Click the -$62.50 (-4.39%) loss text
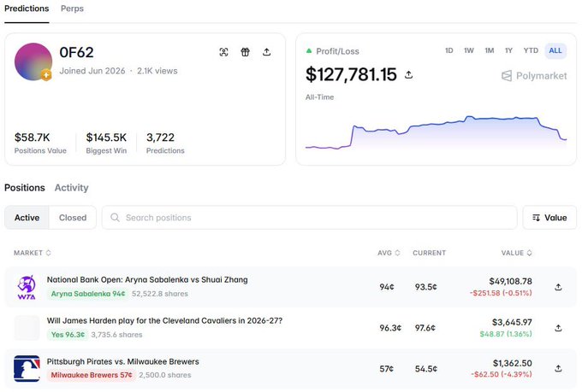This screenshot has width=582, height=392. (x=502, y=374)
